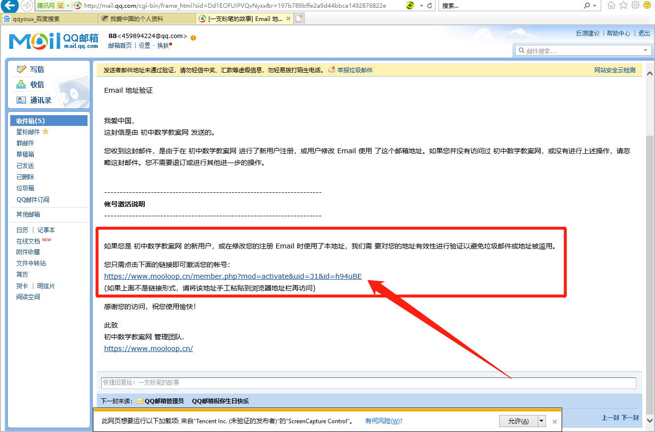Click the 写信 compose pencil icon

(x=21, y=69)
